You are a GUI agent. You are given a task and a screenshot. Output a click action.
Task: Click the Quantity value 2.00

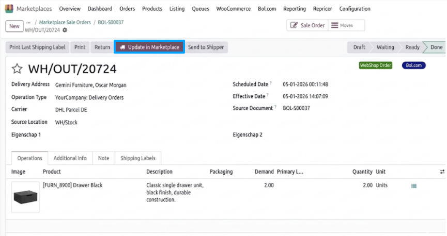(368, 186)
